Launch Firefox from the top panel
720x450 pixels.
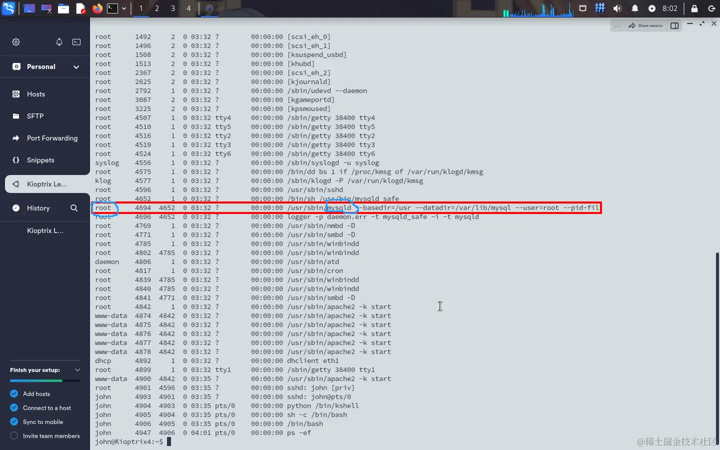click(x=97, y=8)
